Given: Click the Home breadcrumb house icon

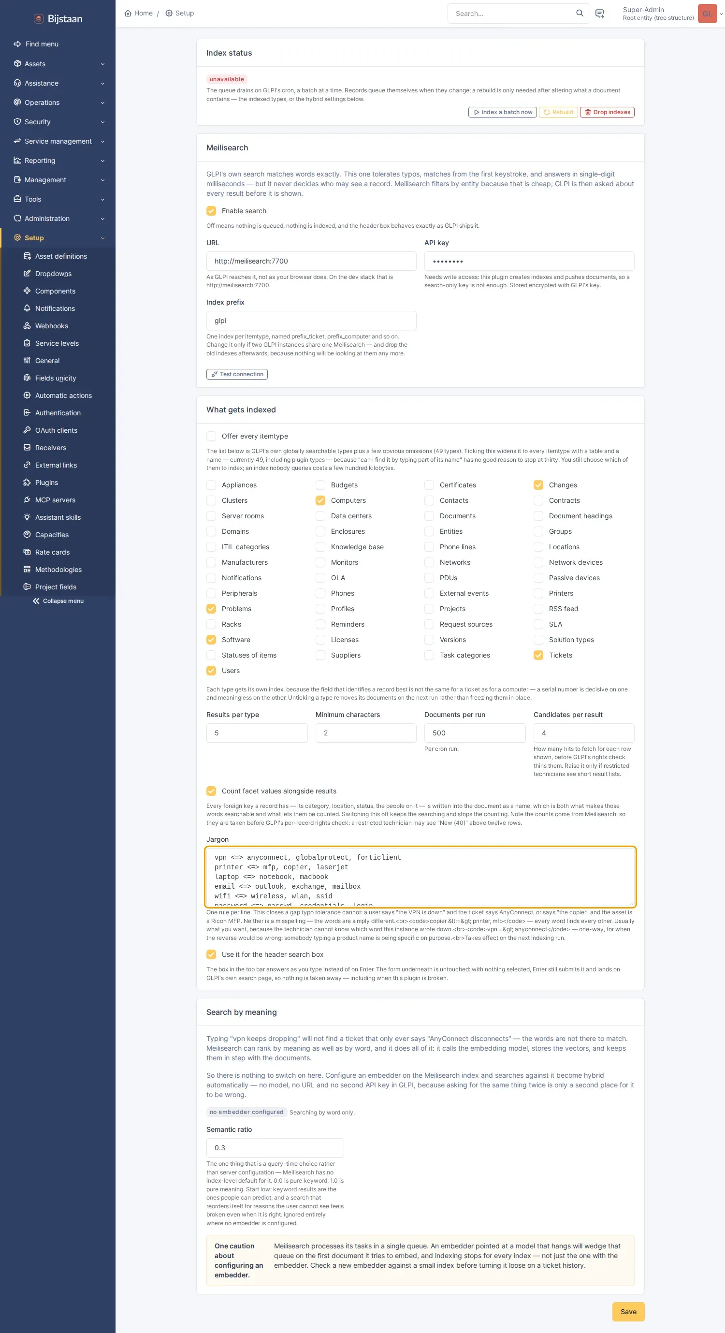Looking at the screenshot, I should (128, 14).
